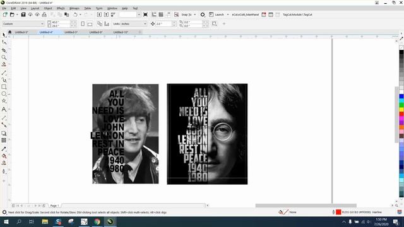Select the Ellipse tool
The image size is (404, 227).
coord(4,94)
